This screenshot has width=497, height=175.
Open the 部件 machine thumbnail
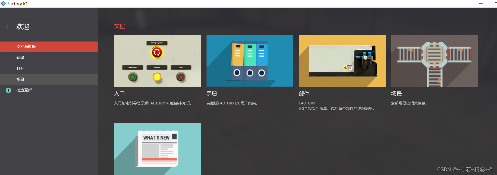pyautogui.click(x=342, y=61)
